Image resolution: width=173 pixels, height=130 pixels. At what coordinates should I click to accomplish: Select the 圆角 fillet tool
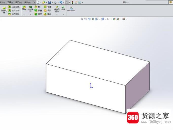coord(24,8)
